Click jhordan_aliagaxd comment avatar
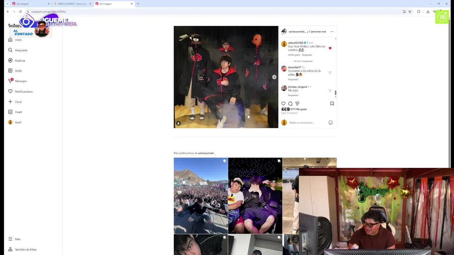Image resolution: width=454 pixels, height=255 pixels. [x=284, y=88]
